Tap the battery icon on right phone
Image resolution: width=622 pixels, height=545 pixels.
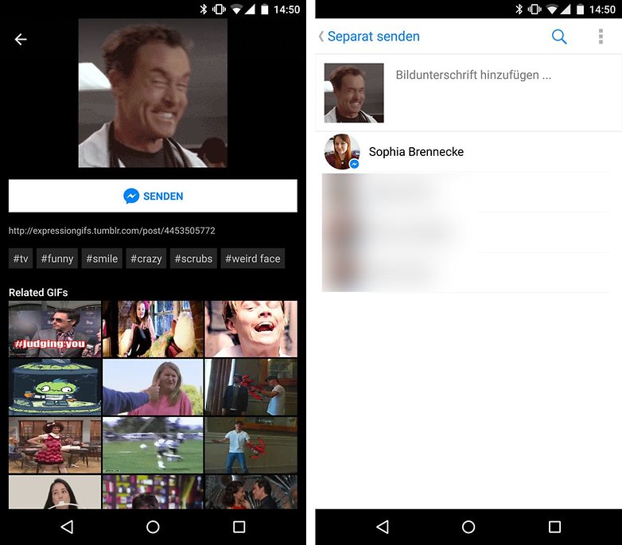click(580, 9)
